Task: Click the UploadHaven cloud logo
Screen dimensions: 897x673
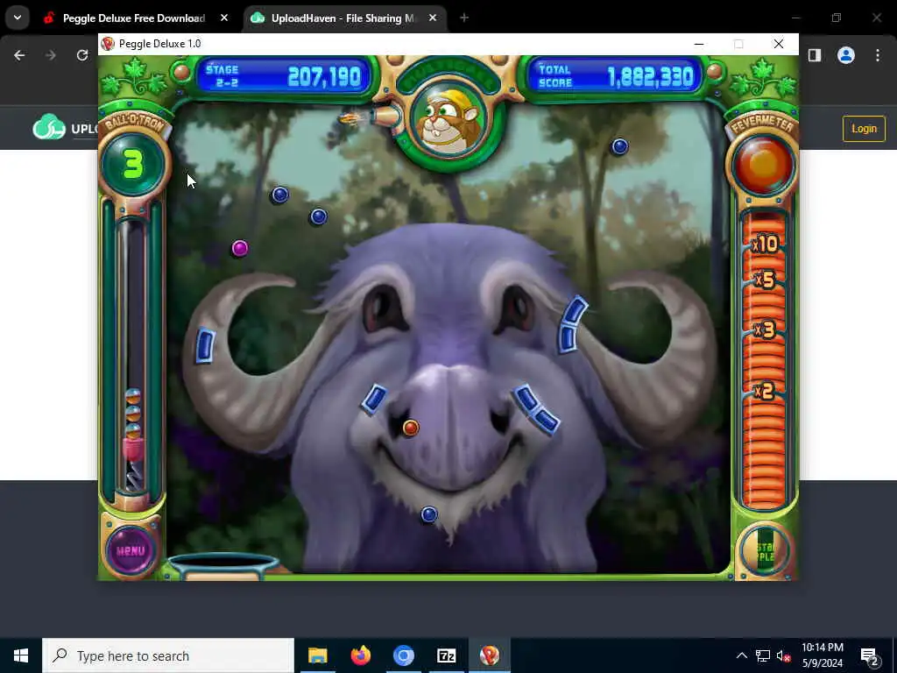Action: tap(49, 128)
